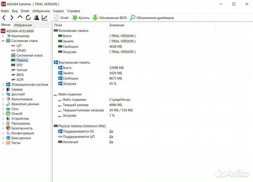Click the Безопасность shield icon
Image resolution: width=253 pixels, height=182 pixels.
pyautogui.click(x=8, y=128)
